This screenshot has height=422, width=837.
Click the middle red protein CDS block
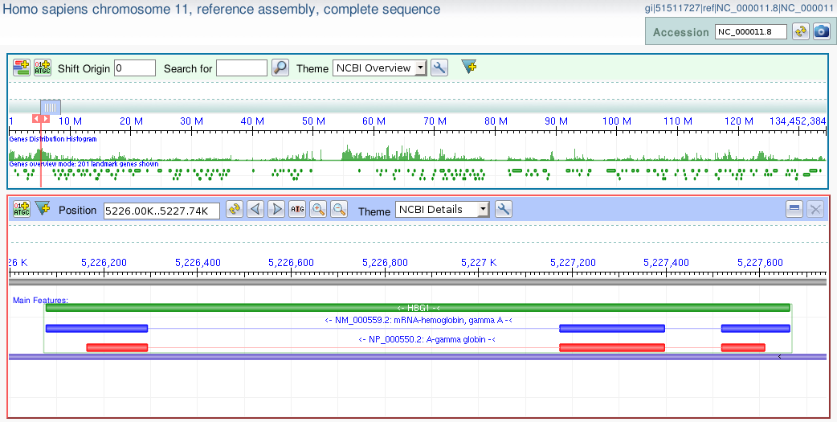(x=612, y=347)
